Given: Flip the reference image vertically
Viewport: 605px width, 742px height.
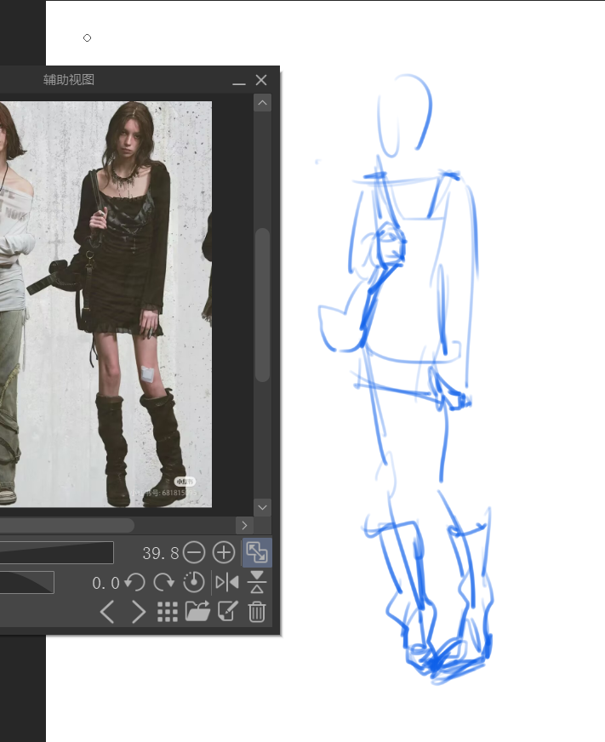Looking at the screenshot, I should pyautogui.click(x=257, y=583).
